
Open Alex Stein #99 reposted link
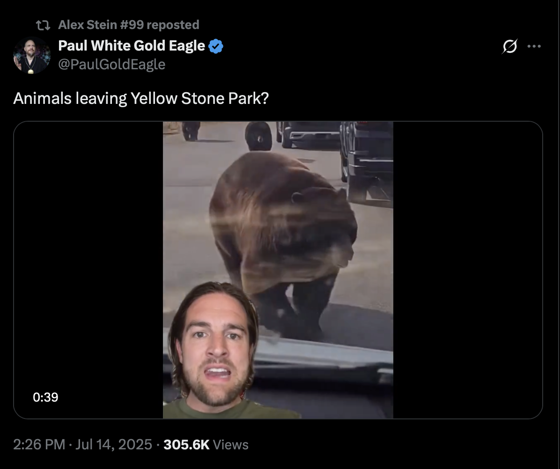[129, 25]
